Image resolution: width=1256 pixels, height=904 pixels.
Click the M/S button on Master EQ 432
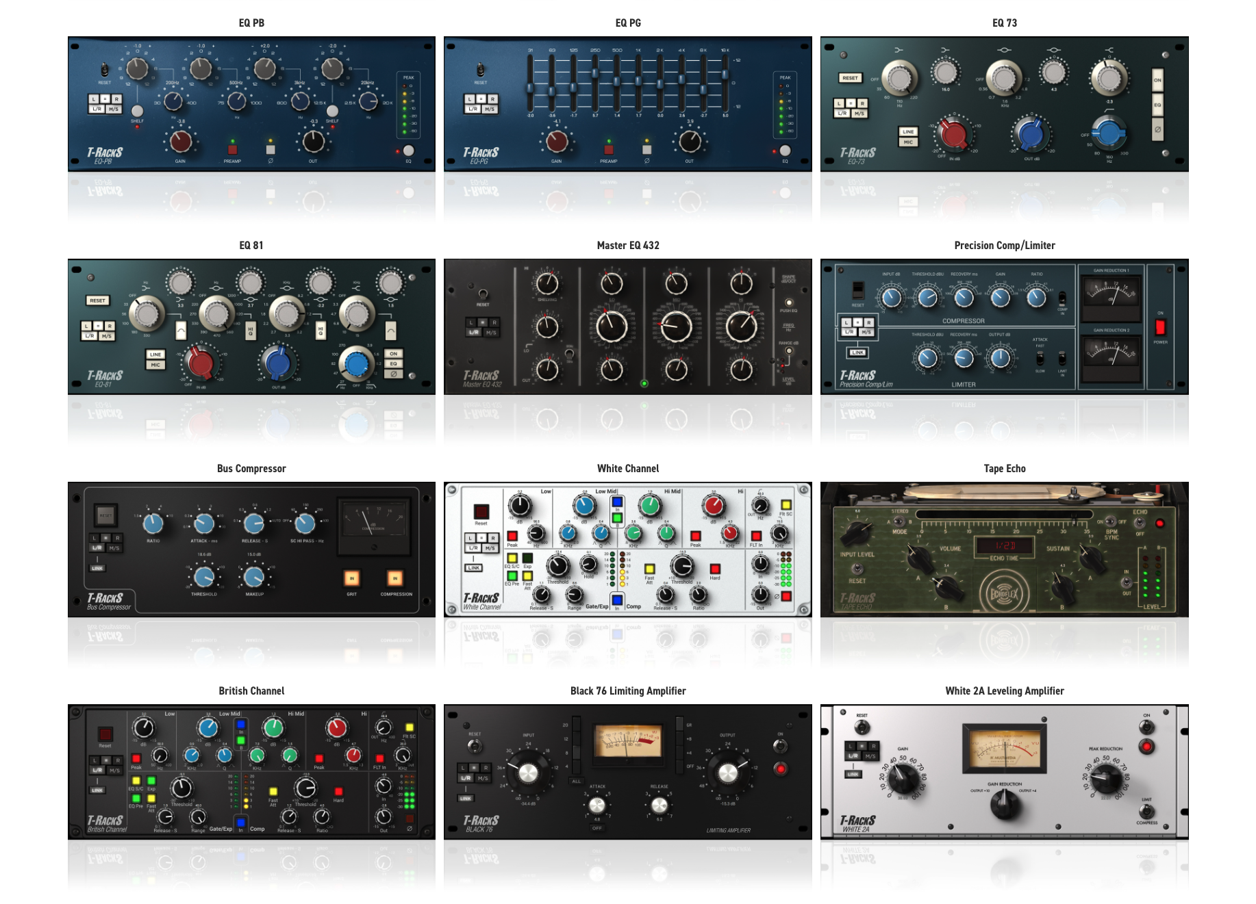click(491, 333)
